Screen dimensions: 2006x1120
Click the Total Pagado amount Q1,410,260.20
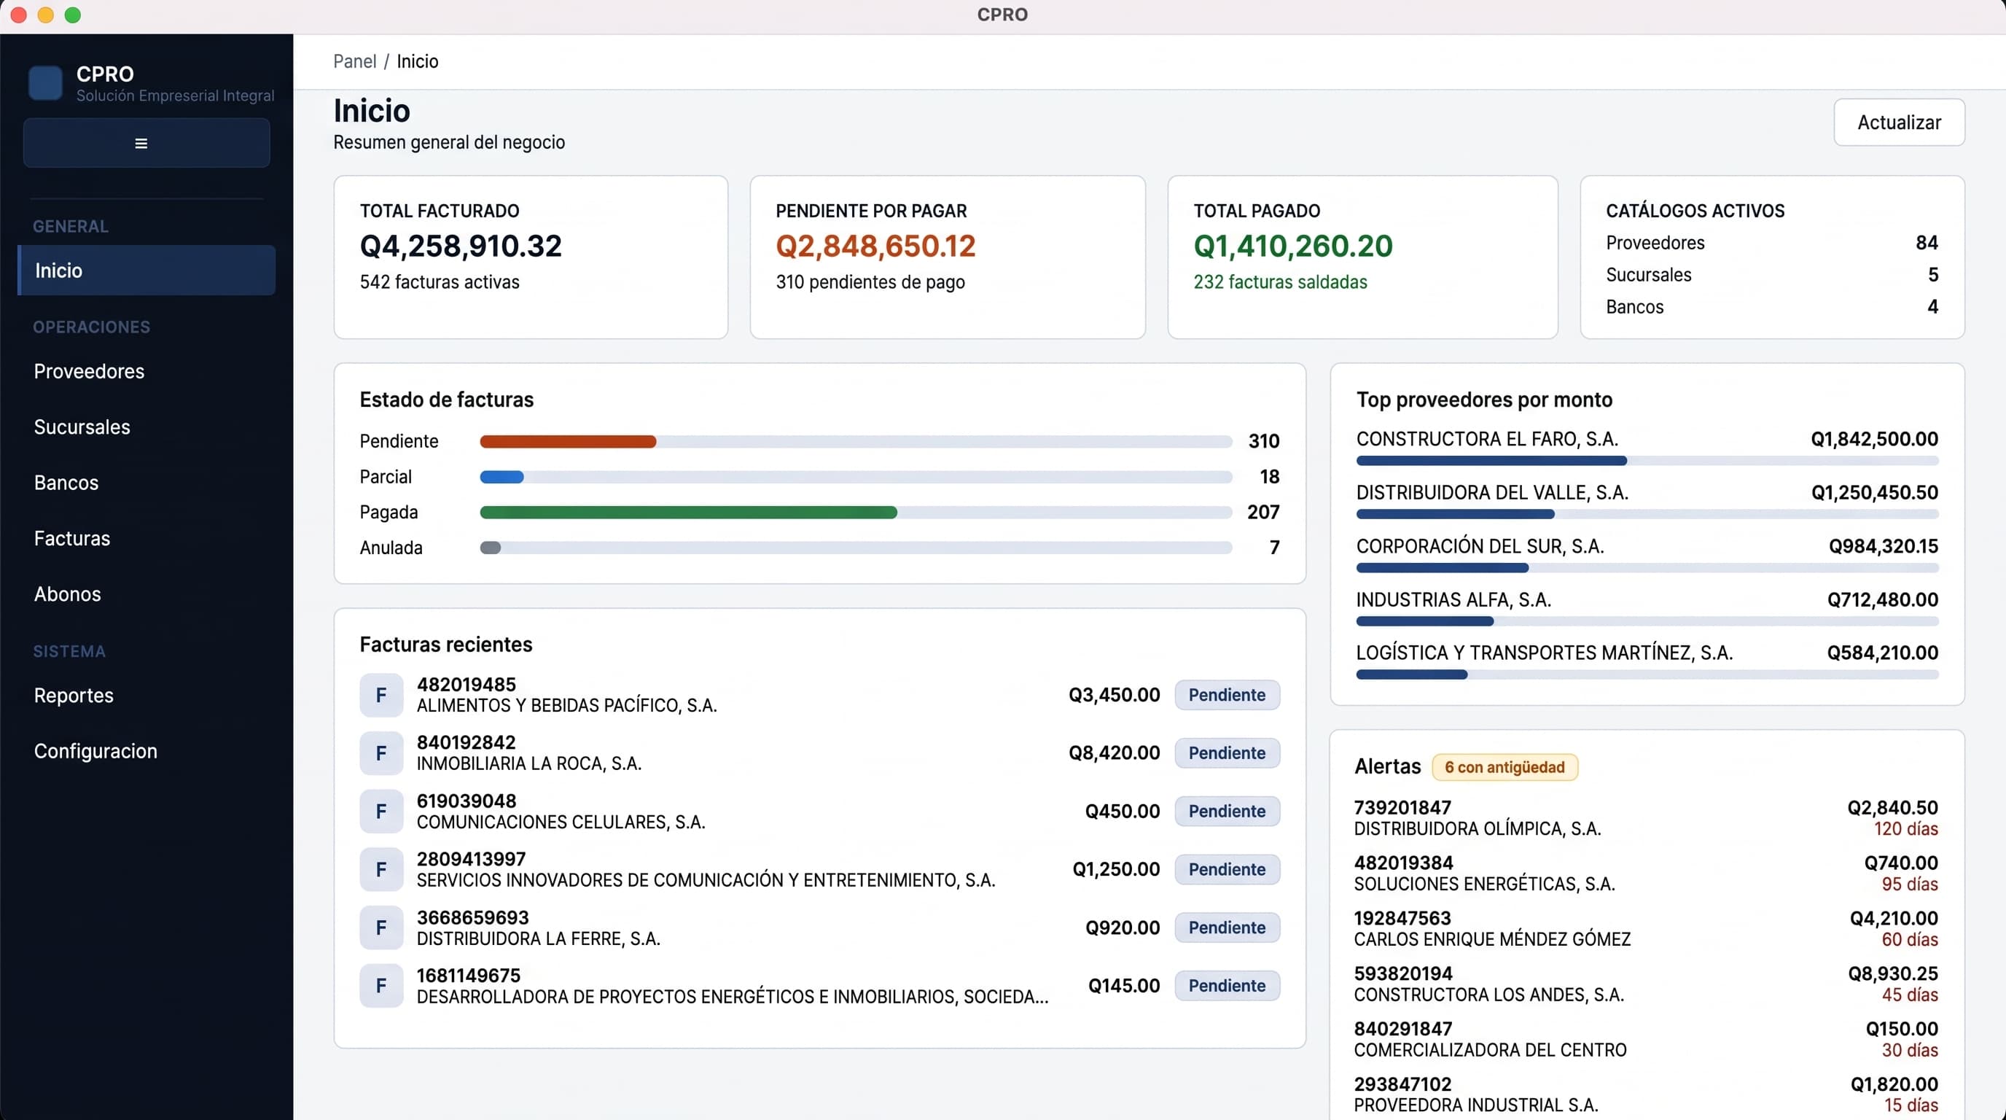pyautogui.click(x=1293, y=246)
